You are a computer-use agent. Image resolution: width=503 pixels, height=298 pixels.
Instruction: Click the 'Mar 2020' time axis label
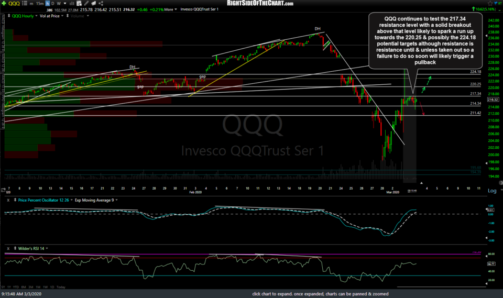[392, 192]
